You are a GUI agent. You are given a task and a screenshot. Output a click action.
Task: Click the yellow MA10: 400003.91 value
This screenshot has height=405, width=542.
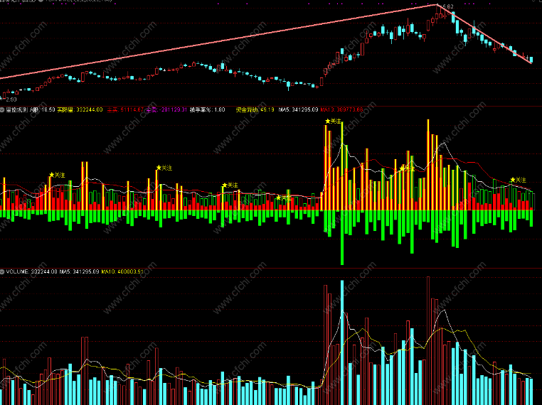[122, 271]
